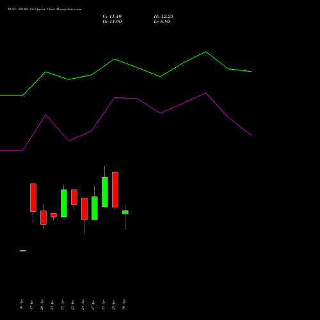Viewport: 320px width, 320px height.
Task: Click the highest peak of the purple line
Action: [x=205, y=93]
